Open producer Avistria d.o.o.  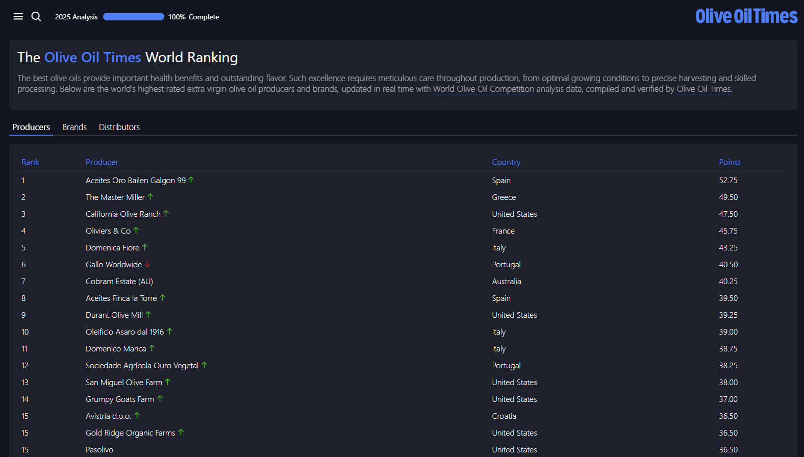pos(109,416)
